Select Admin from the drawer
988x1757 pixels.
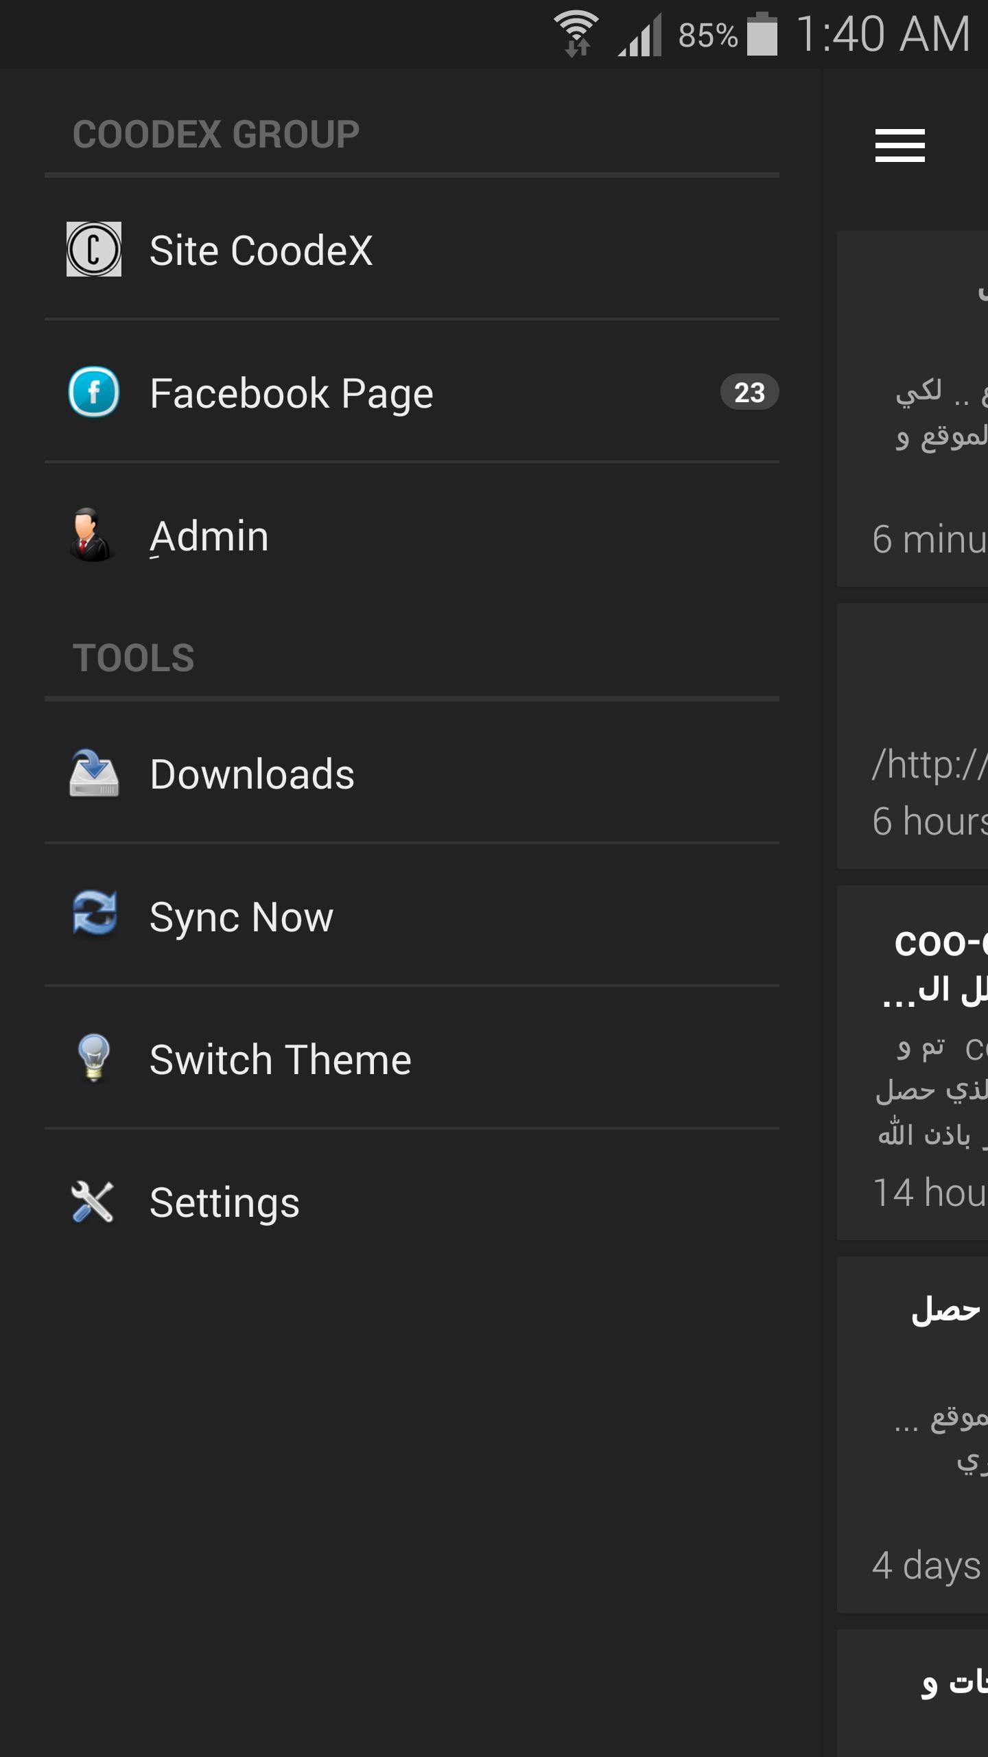pos(209,536)
